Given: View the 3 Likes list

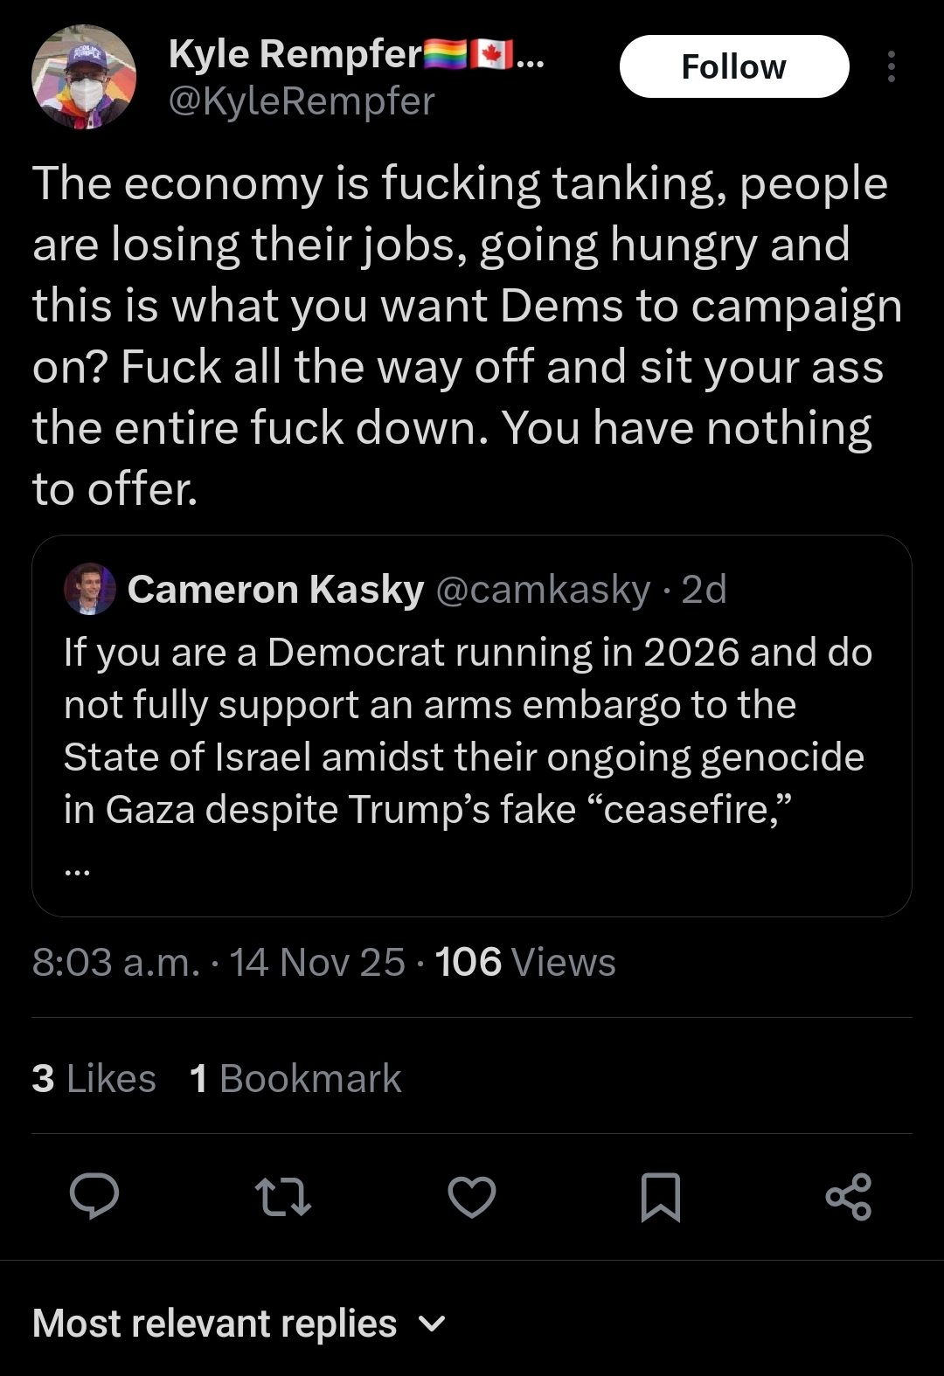Looking at the screenshot, I should pos(94,1078).
